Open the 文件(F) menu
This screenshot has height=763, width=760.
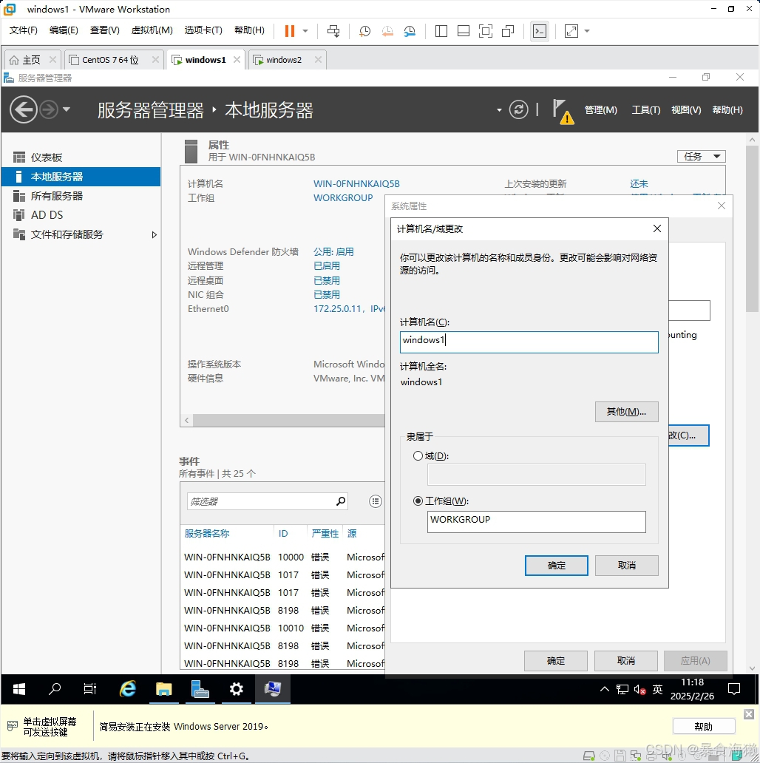24,30
